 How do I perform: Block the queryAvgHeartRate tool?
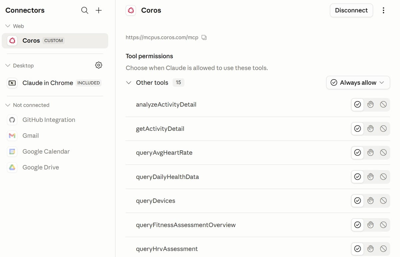point(383,152)
